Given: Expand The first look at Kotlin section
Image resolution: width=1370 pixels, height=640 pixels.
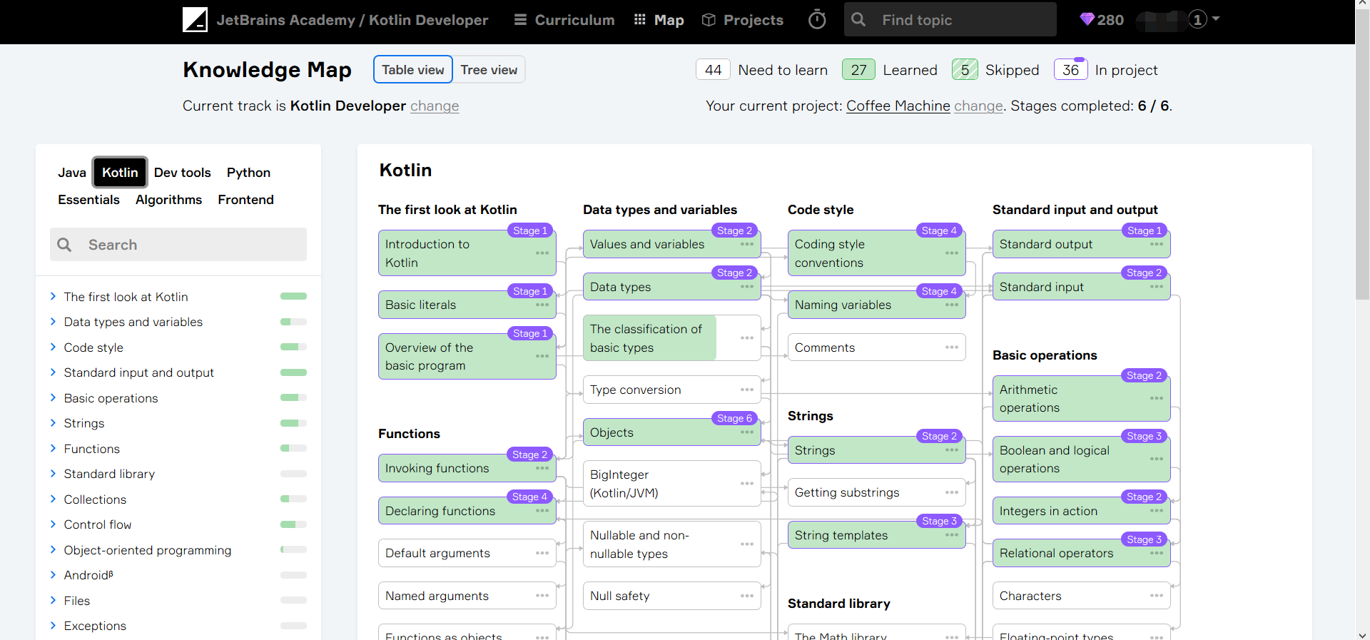Looking at the screenshot, I should (x=53, y=296).
